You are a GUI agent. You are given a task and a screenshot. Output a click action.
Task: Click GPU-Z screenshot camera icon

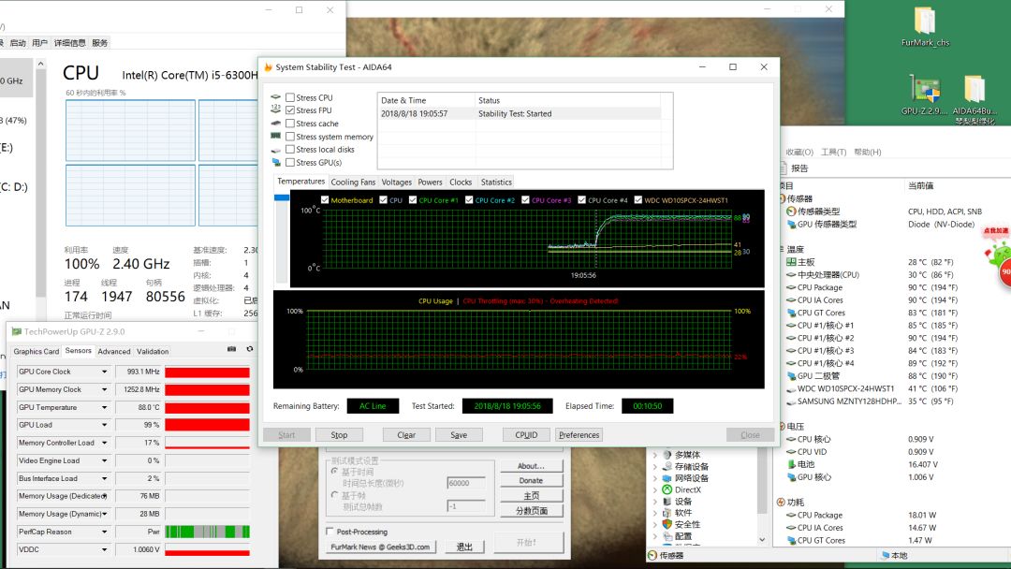point(231,349)
